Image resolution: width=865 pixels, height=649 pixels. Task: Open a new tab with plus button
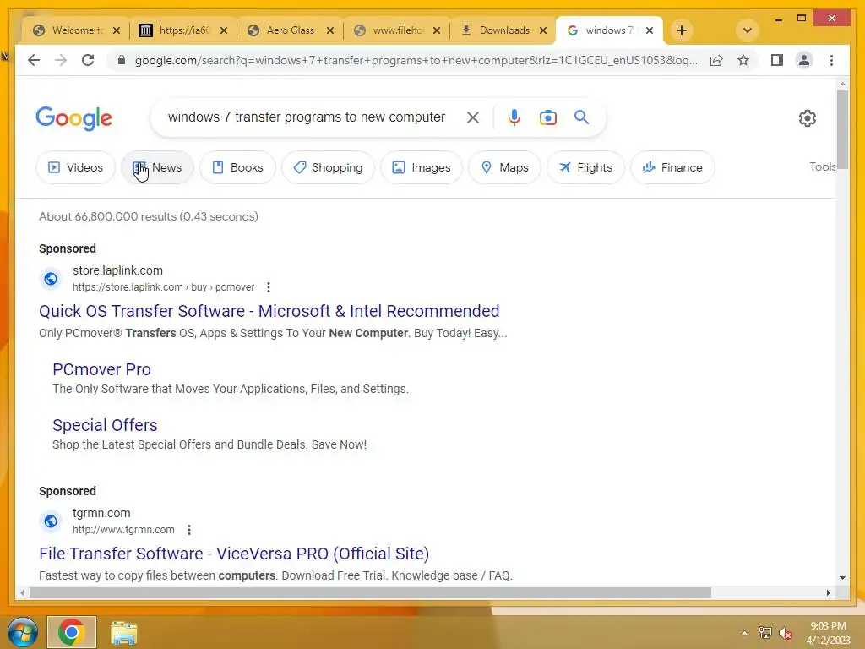pyautogui.click(x=682, y=30)
